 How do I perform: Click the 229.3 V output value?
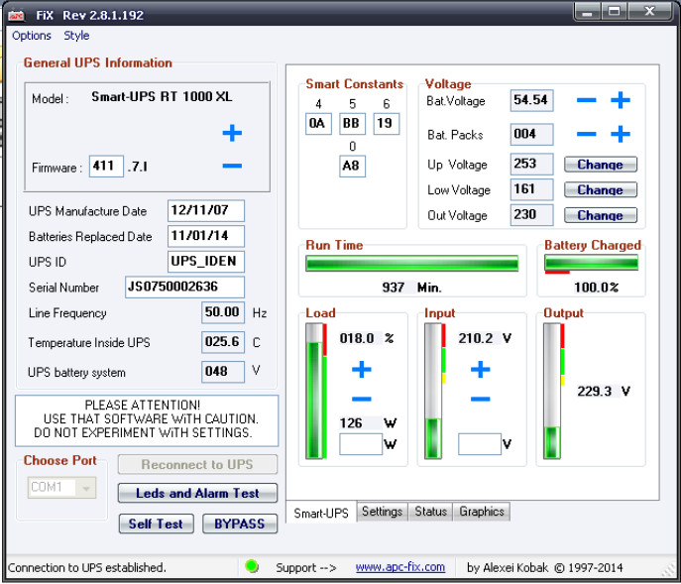coord(604,391)
